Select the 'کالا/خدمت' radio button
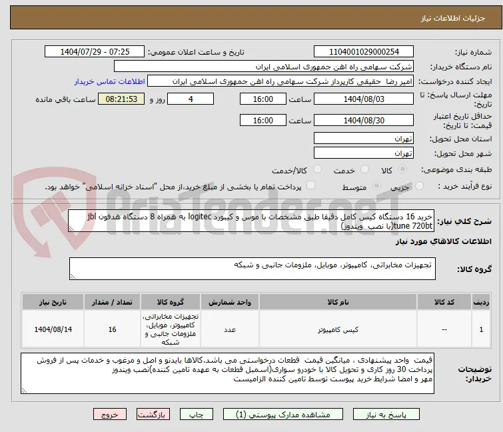The image size is (503, 432). point(317,169)
